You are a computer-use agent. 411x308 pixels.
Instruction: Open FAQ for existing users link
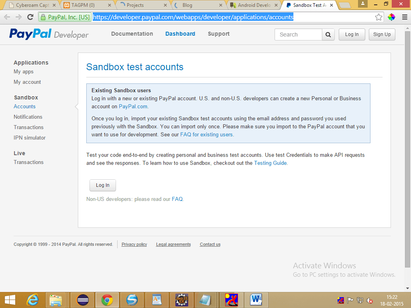point(207,135)
